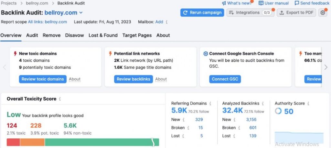
Task: Click New referring domains value 329
Action: pyautogui.click(x=199, y=120)
